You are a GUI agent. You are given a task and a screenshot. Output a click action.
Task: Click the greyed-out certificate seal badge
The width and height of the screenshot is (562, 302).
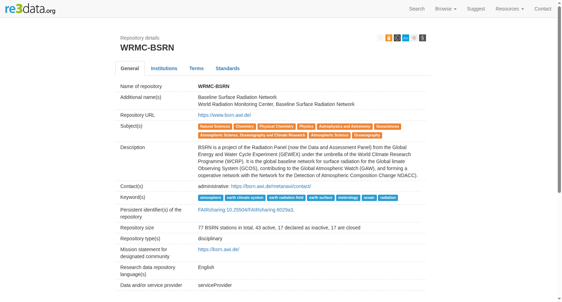[x=414, y=38]
